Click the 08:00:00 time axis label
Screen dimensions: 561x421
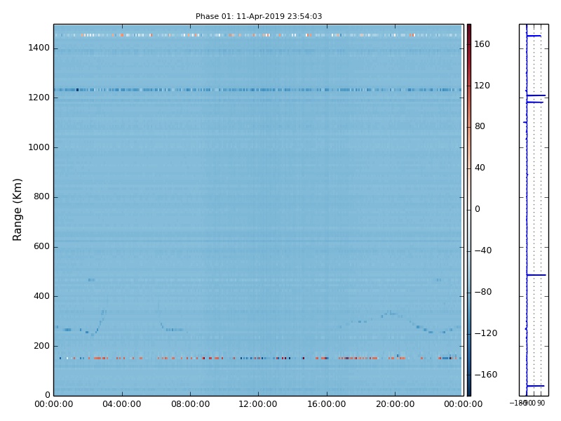click(190, 404)
